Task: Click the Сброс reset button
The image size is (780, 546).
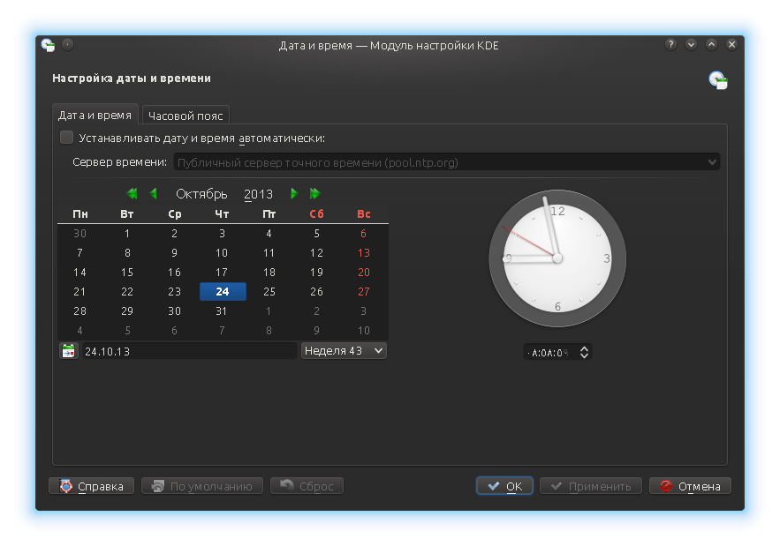Action: click(307, 486)
